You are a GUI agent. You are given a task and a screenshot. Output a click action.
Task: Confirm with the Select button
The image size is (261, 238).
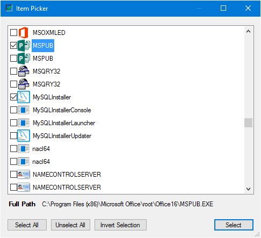point(234,225)
